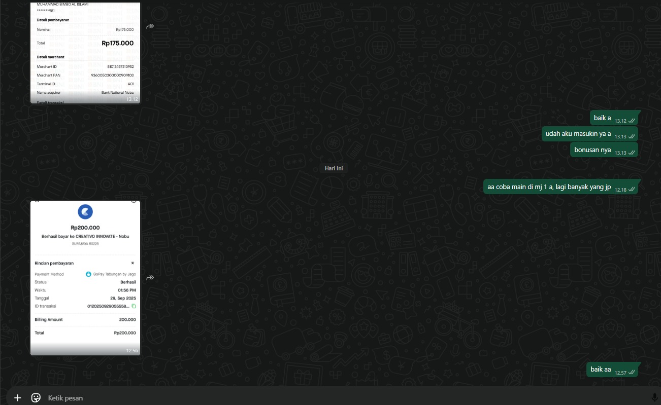661x405 pixels.
Task: Click the blue GoPay logo in receipt
Action: [85, 212]
